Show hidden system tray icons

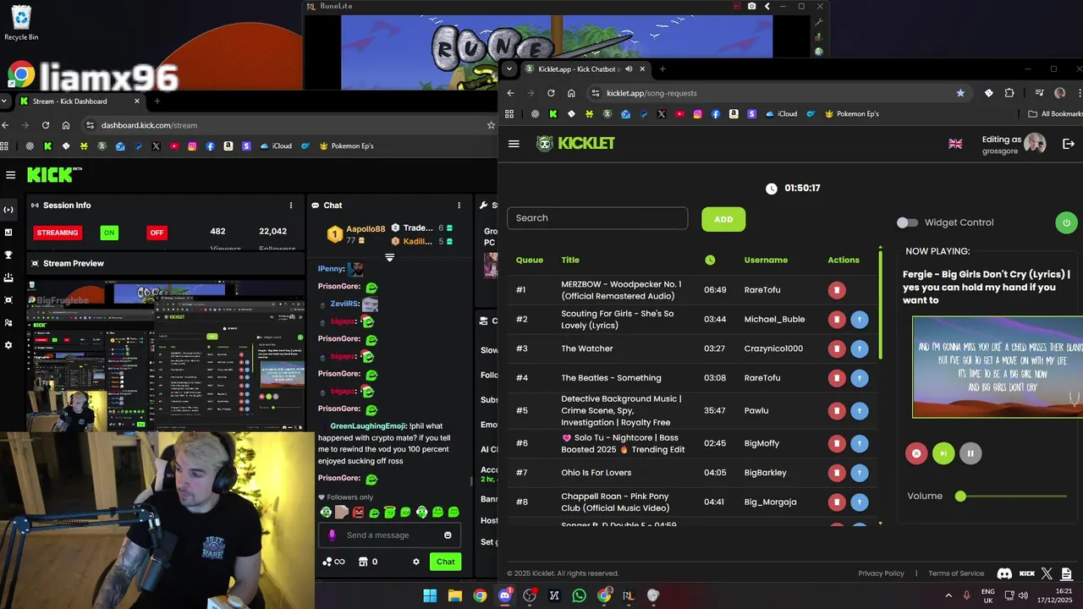pyautogui.click(x=948, y=595)
